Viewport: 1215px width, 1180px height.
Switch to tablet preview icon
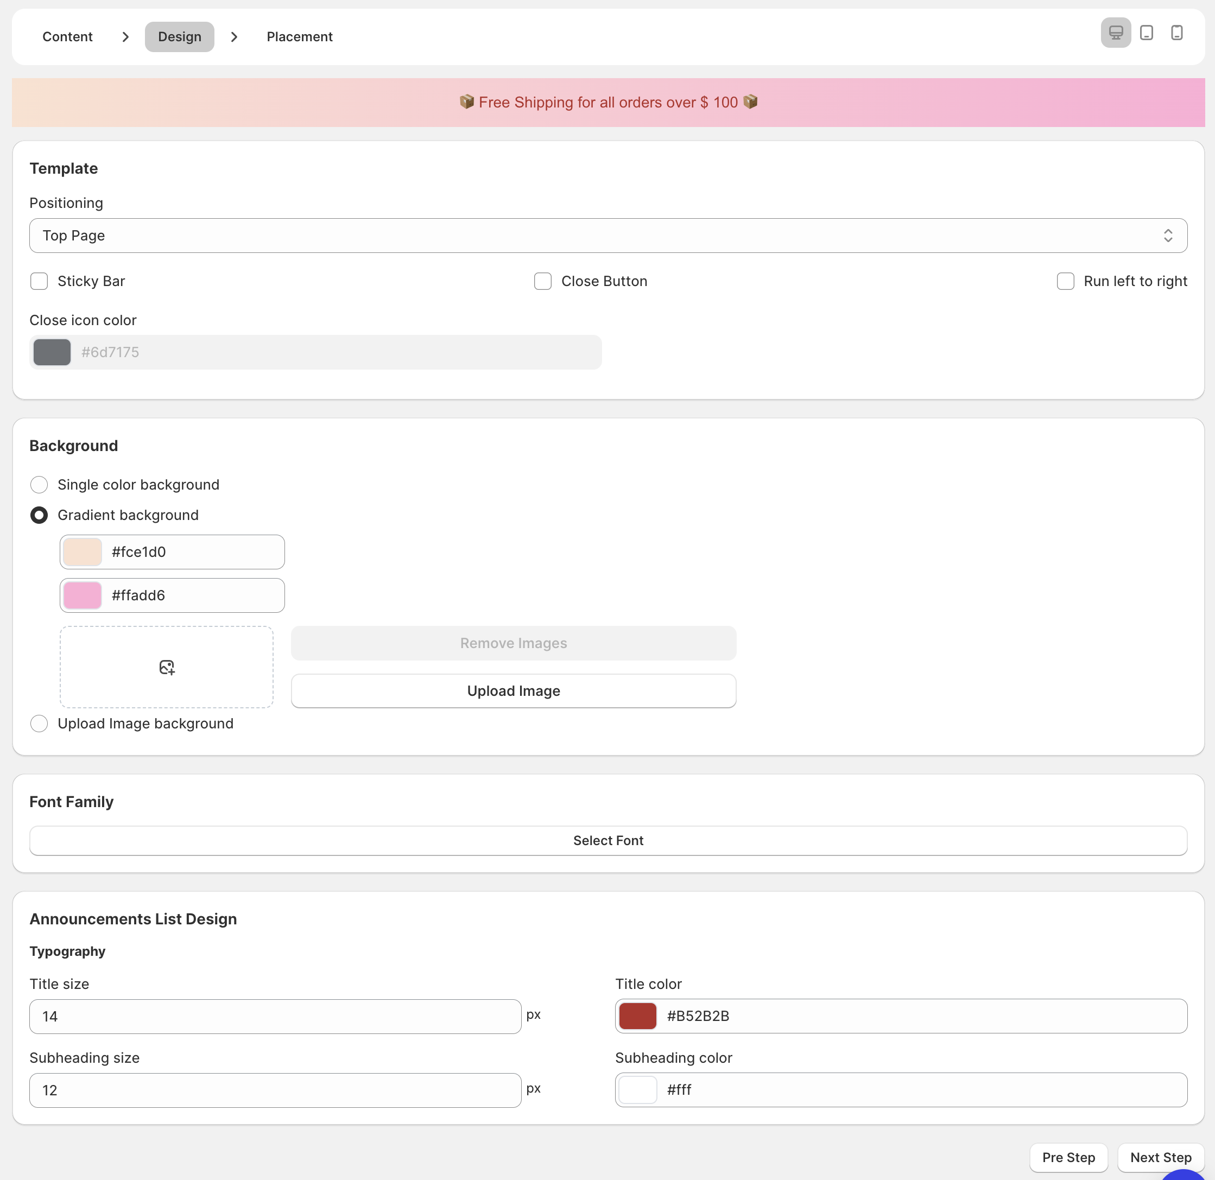[1146, 33]
